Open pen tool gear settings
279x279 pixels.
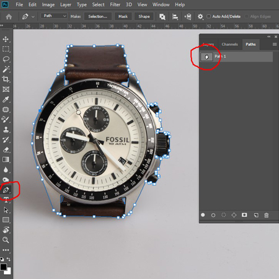click(x=200, y=17)
